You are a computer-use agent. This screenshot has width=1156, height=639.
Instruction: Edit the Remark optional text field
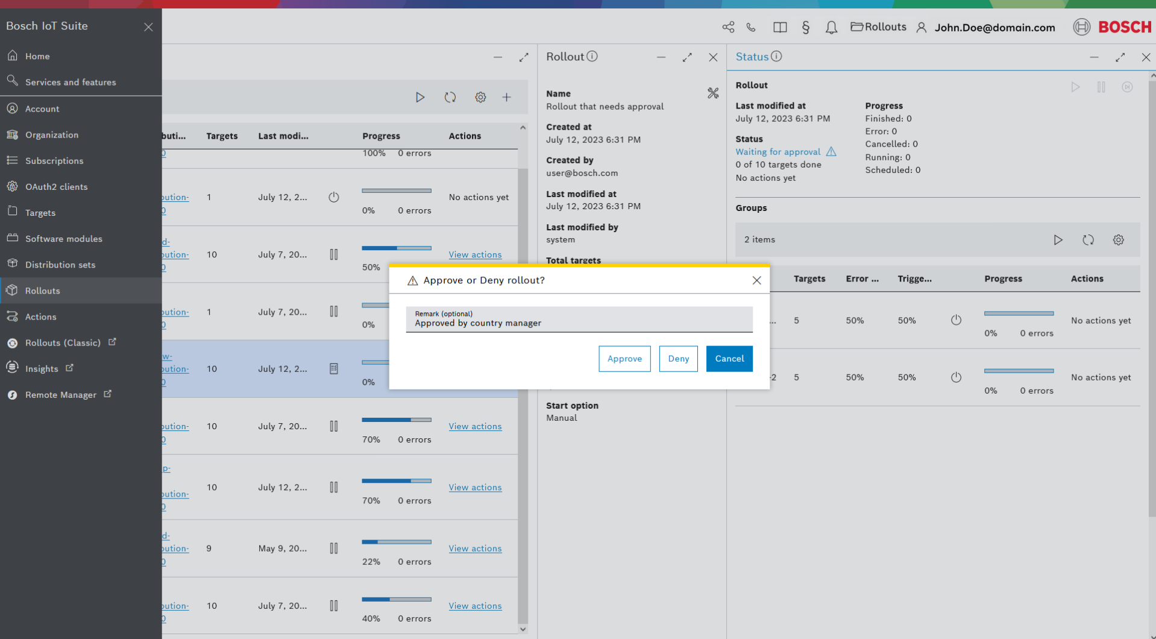579,319
